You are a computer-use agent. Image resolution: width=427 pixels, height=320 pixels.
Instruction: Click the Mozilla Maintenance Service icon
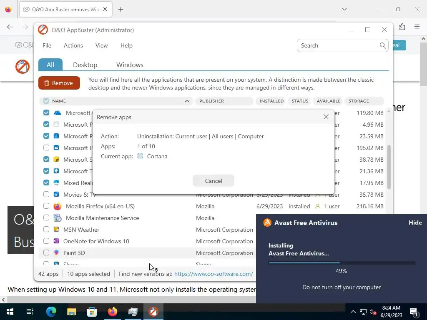coord(57,218)
